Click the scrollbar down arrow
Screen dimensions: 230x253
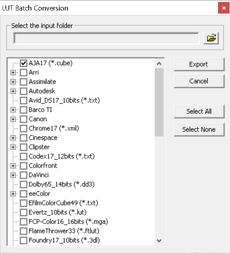[x=159, y=241]
